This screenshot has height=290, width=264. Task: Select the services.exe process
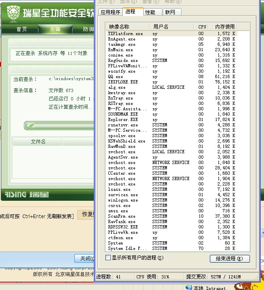[171, 195]
